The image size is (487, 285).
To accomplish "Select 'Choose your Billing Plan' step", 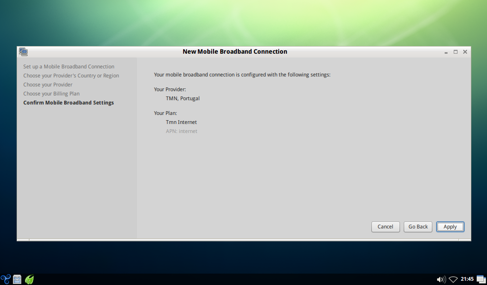I will (x=51, y=94).
